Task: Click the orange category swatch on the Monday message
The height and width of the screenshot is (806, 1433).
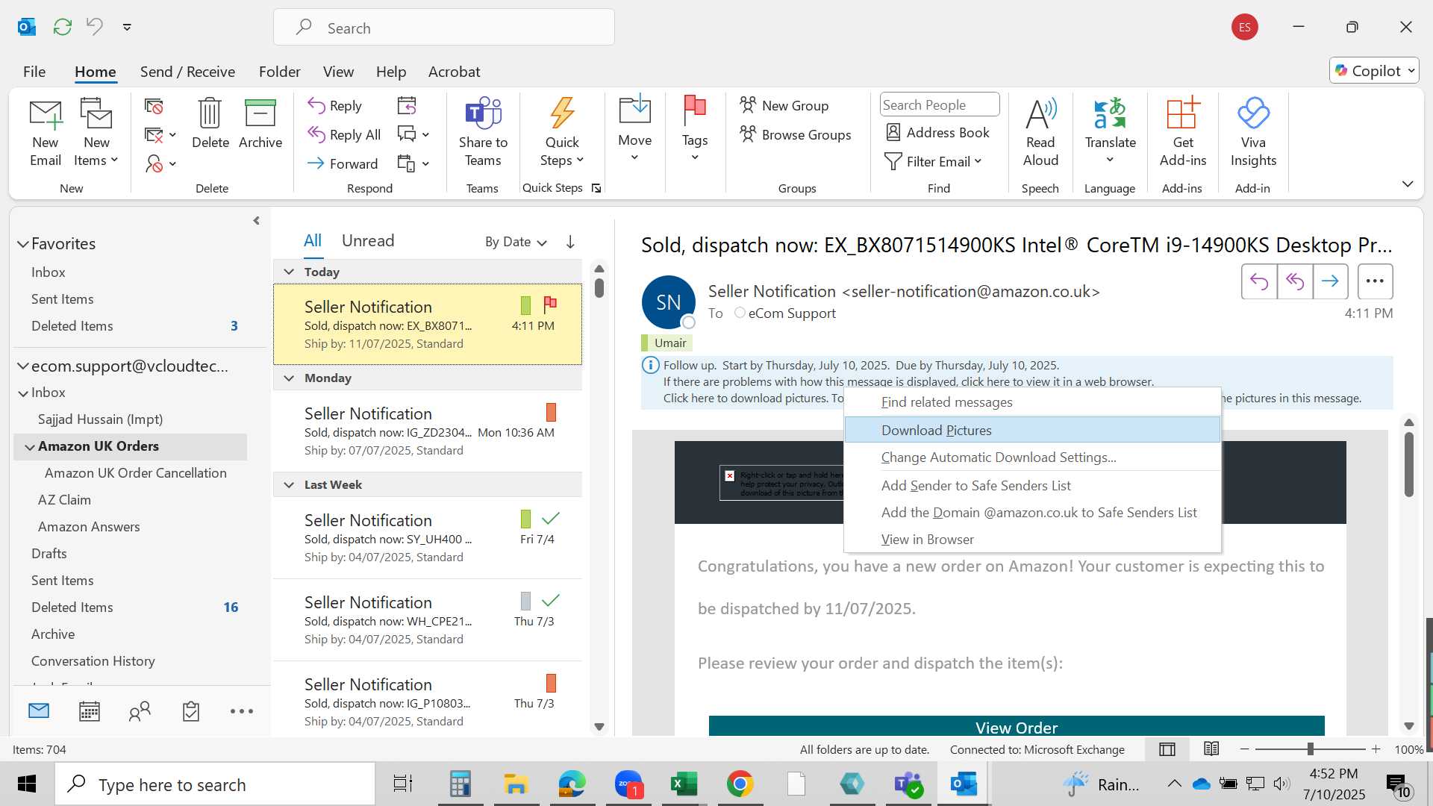Action: (x=551, y=412)
